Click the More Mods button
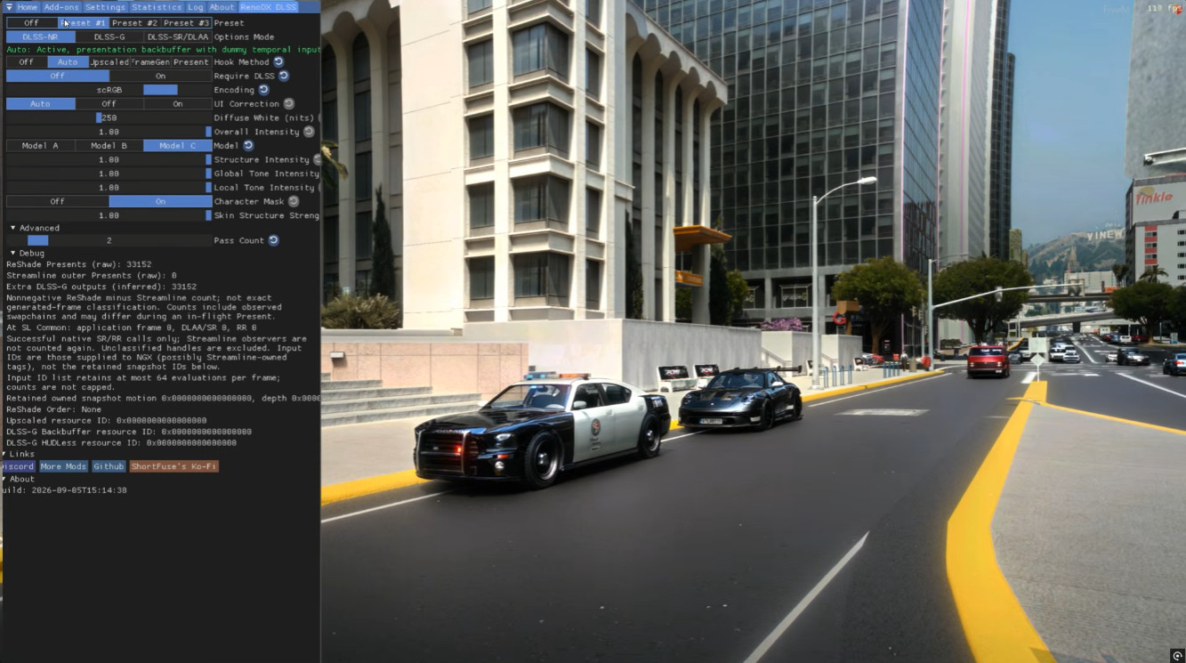The width and height of the screenshot is (1186, 663). click(63, 466)
